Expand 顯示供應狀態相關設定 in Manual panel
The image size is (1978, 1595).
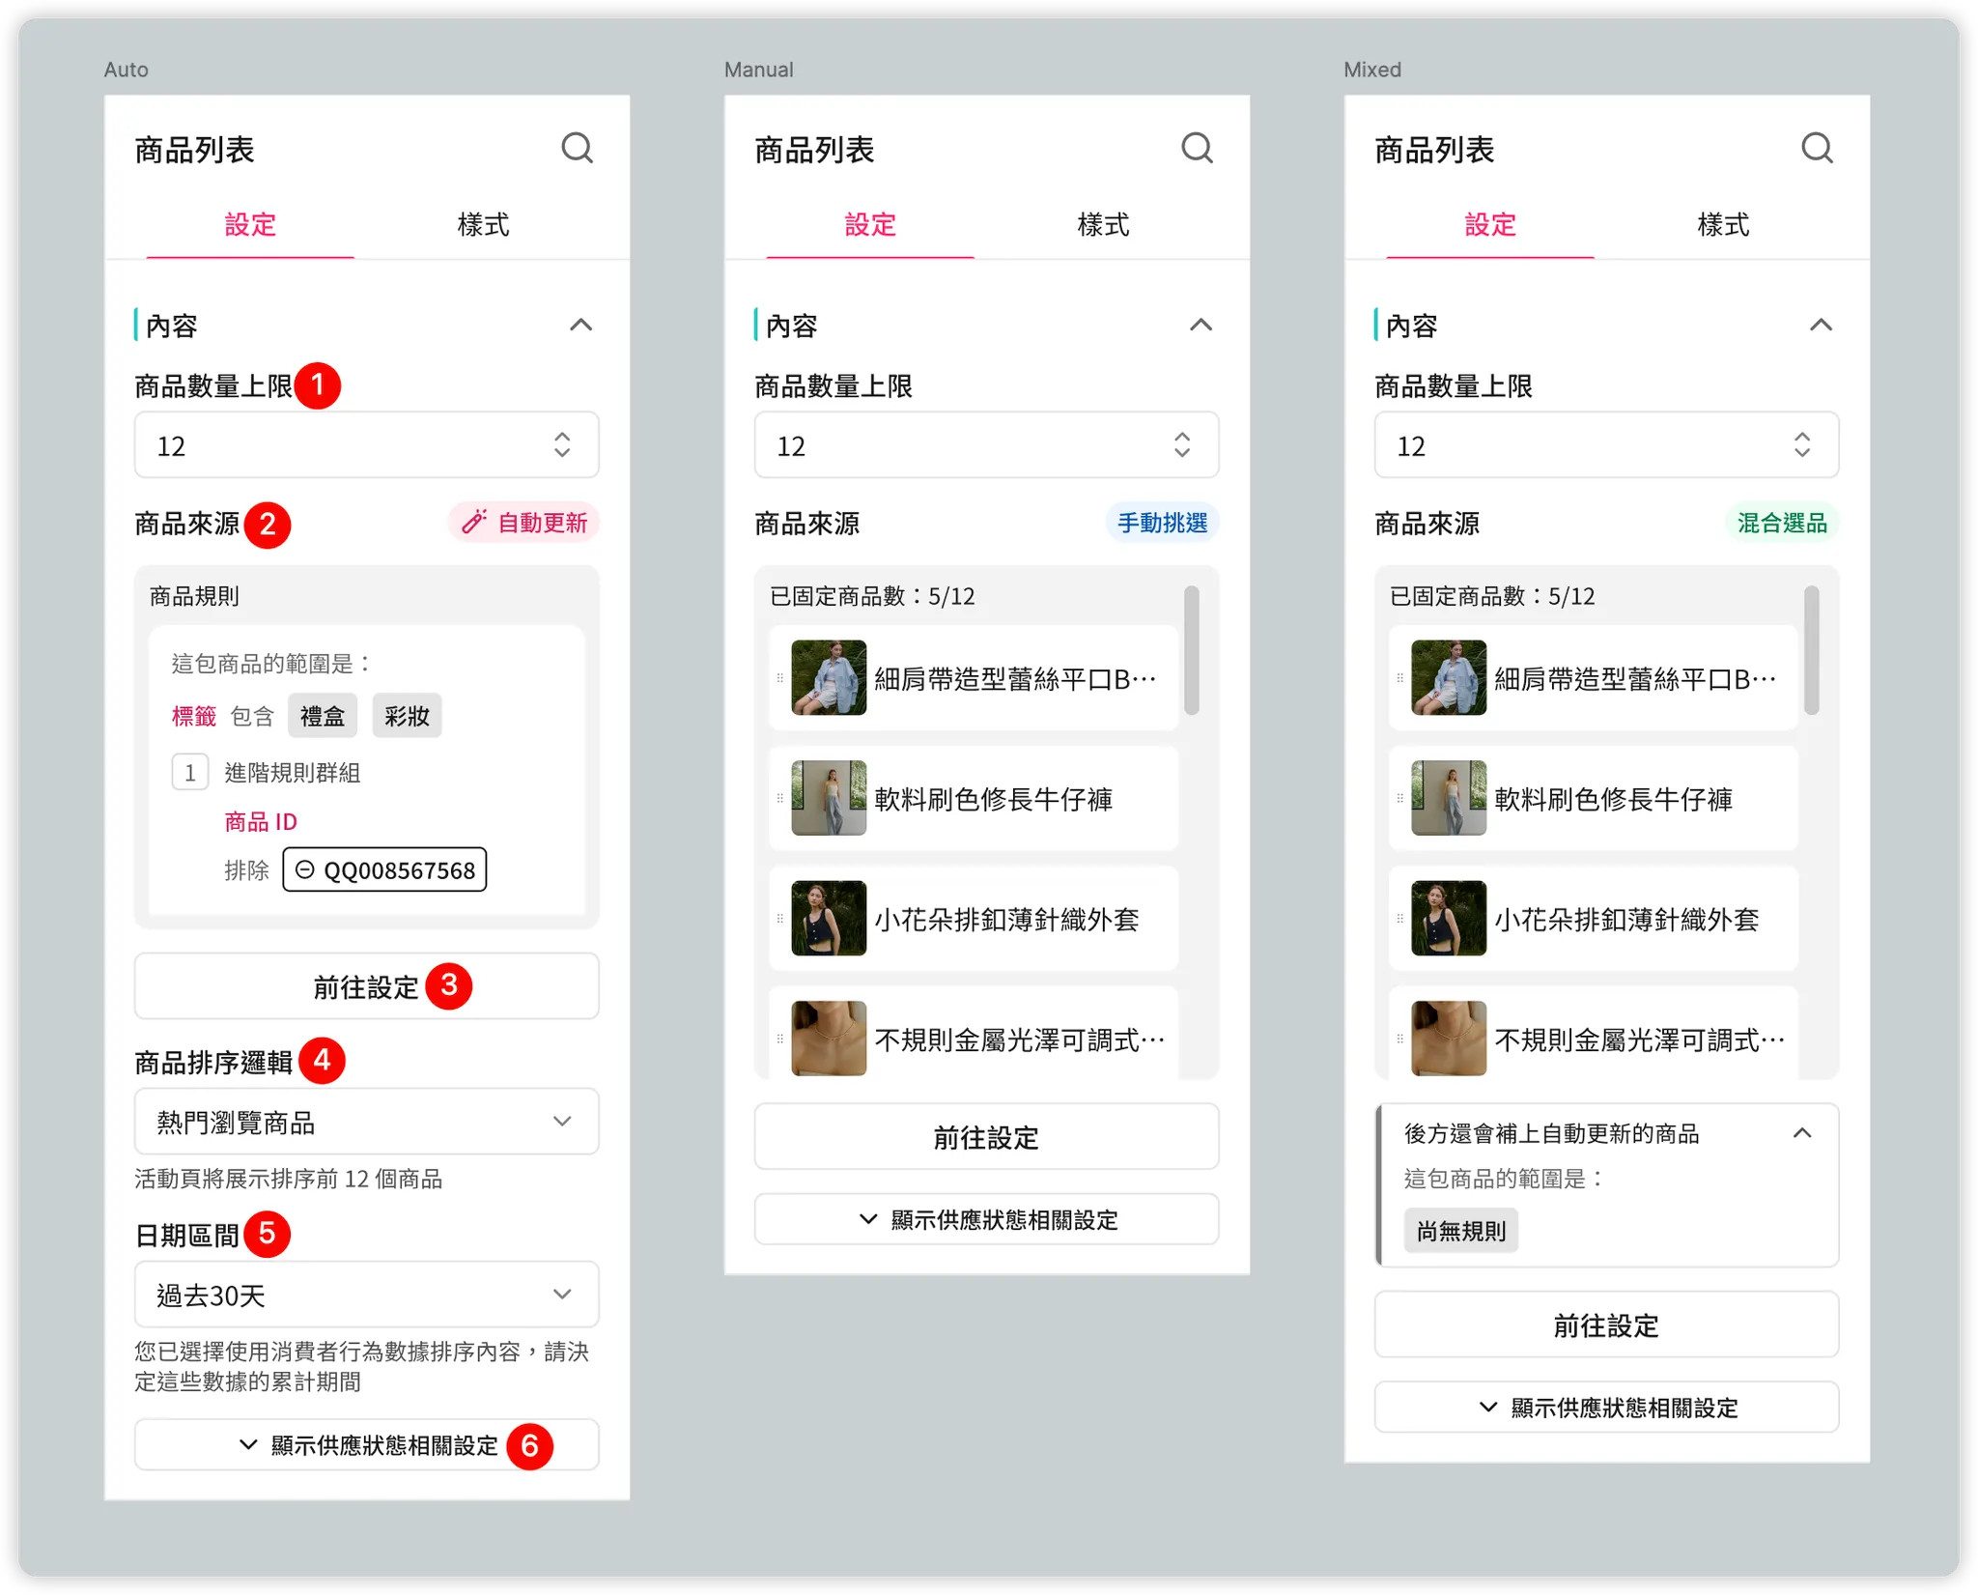pos(986,1219)
